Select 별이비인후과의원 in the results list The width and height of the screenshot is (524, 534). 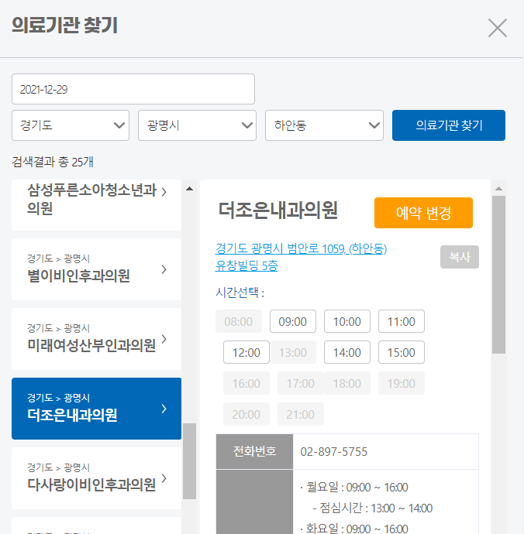97,269
